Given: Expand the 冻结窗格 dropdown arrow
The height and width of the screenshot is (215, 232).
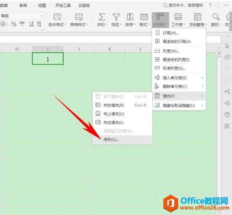Looking at the screenshot, I should tap(206, 24).
